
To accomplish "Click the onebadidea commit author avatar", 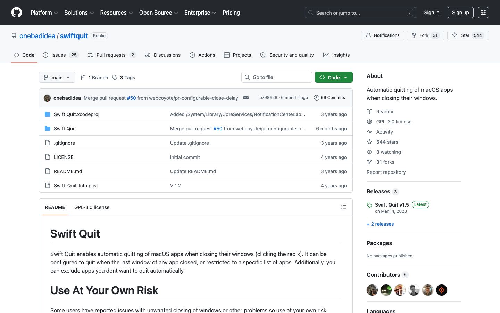I will (x=47, y=98).
